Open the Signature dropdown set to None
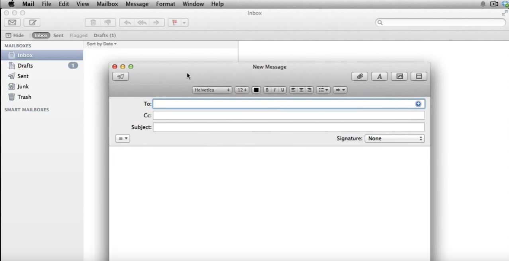Viewport: 509px width, 261px height. pos(395,138)
